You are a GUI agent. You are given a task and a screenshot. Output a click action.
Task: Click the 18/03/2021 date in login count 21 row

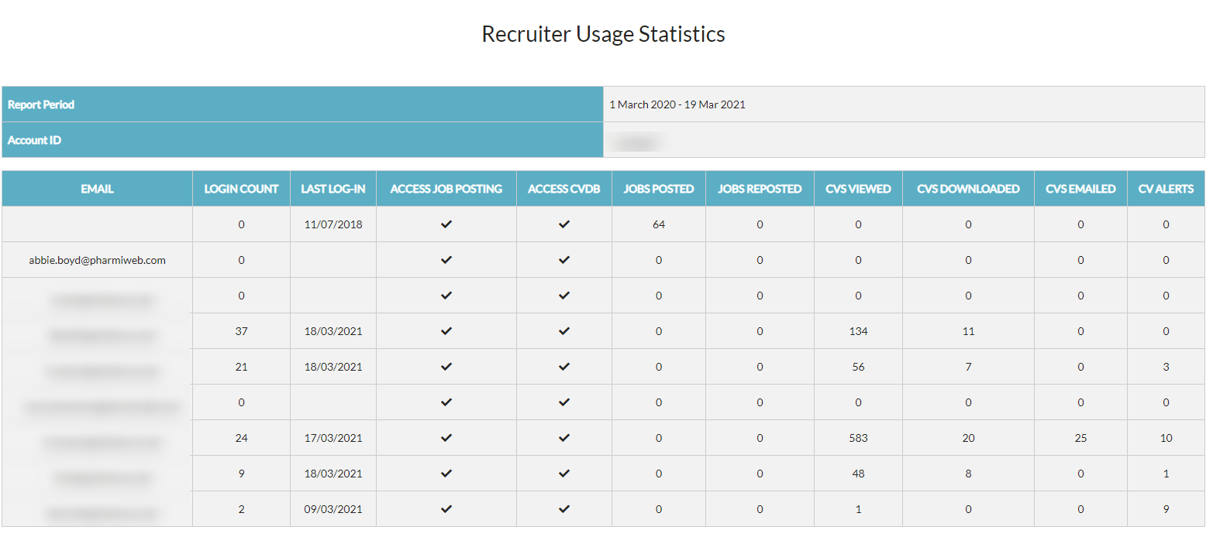coord(333,367)
